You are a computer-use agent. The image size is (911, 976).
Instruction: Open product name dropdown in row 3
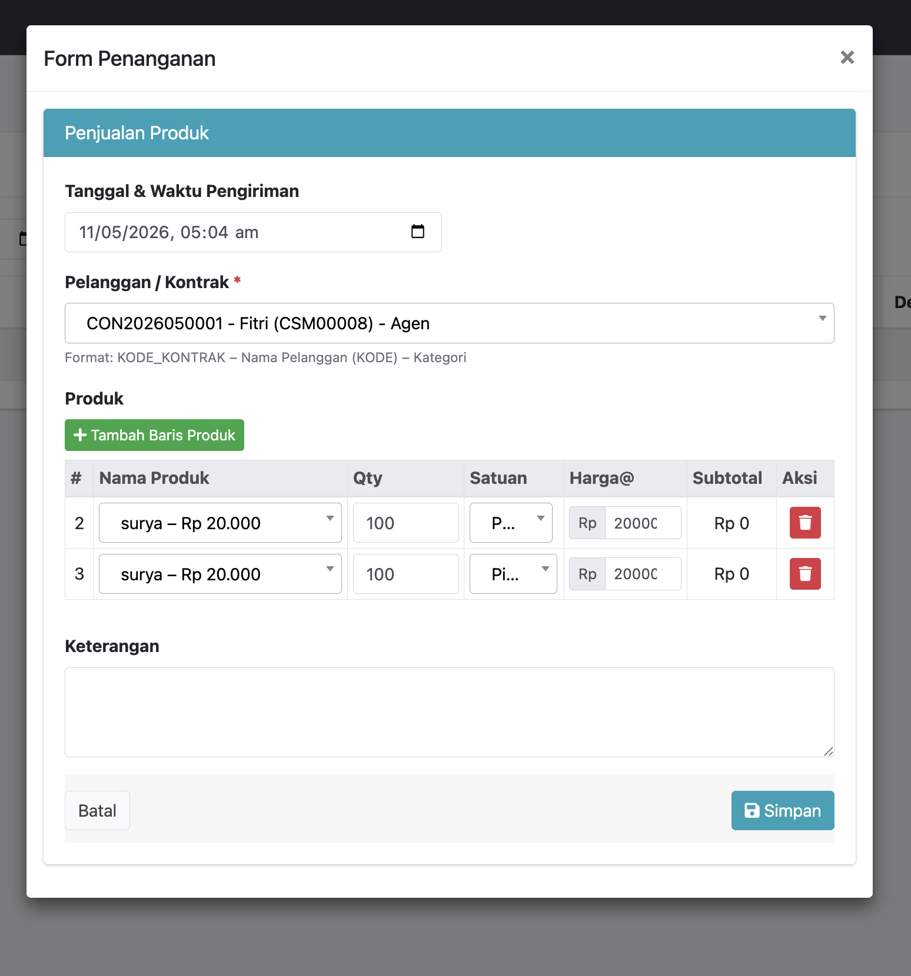coord(220,574)
